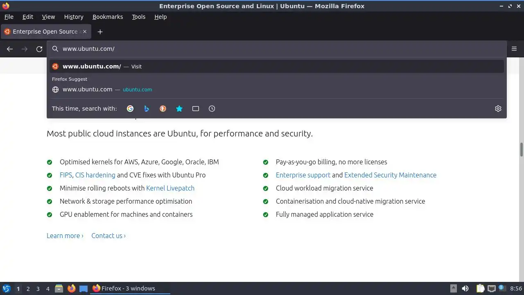Image resolution: width=524 pixels, height=295 pixels.
Task: Open the update notification tray icon
Action: [x=502, y=288]
